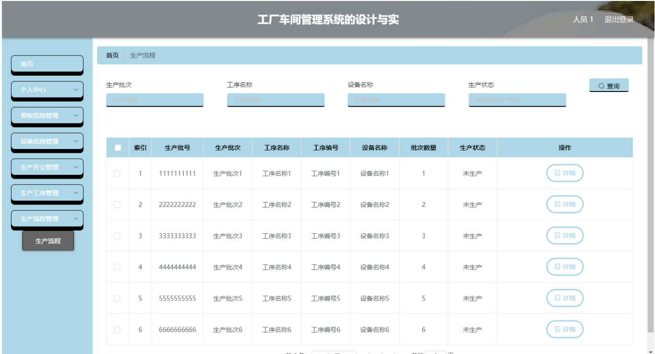Check the checkbox for row 4444444444
Viewport: 655px width, 354px height.
(x=117, y=267)
